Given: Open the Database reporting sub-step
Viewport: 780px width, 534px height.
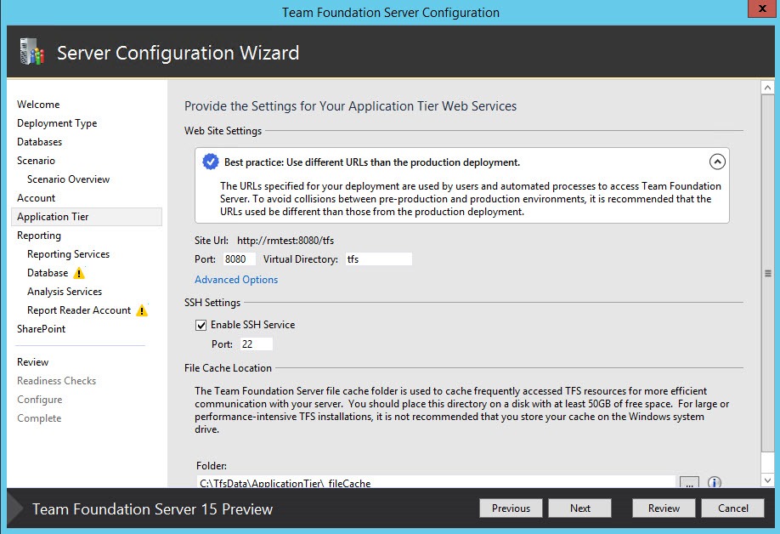Looking at the screenshot, I should tap(48, 273).
